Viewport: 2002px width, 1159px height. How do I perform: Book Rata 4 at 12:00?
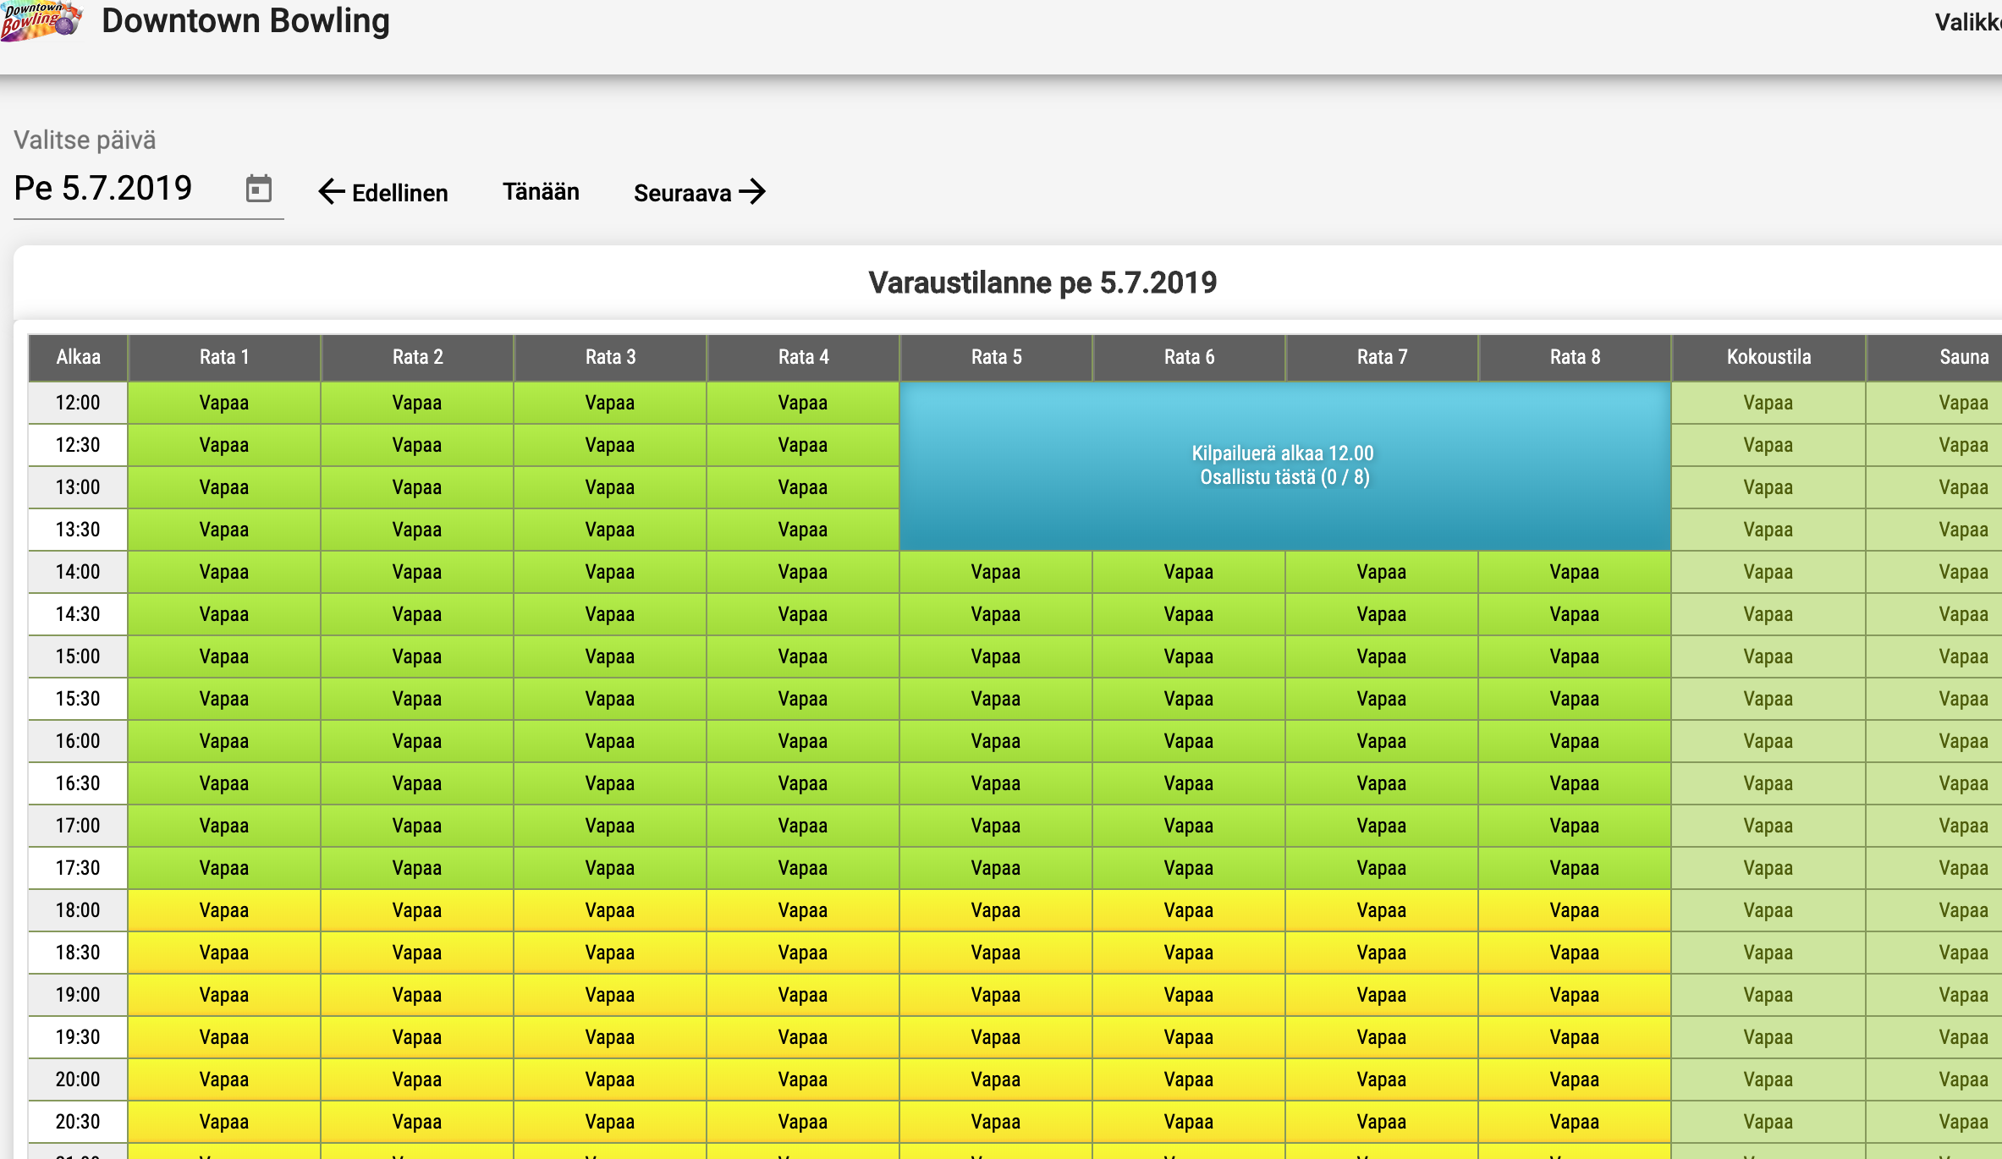(x=803, y=403)
